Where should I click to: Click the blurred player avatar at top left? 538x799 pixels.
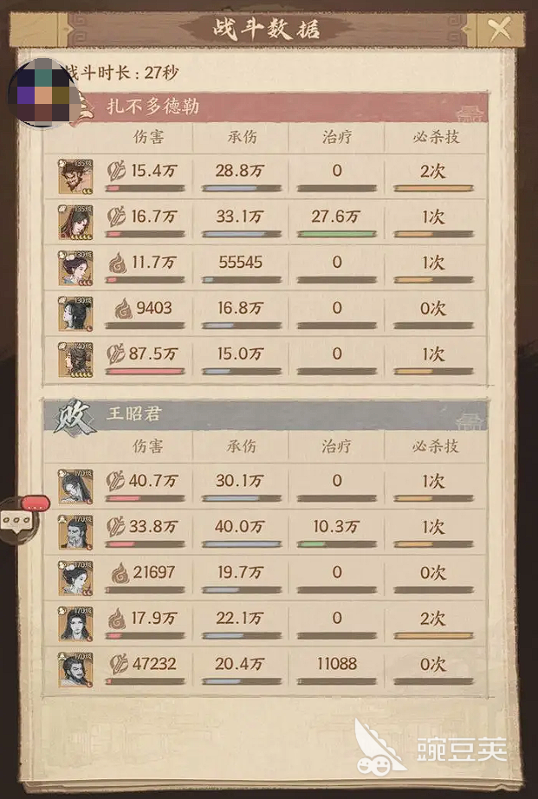pyautogui.click(x=44, y=92)
